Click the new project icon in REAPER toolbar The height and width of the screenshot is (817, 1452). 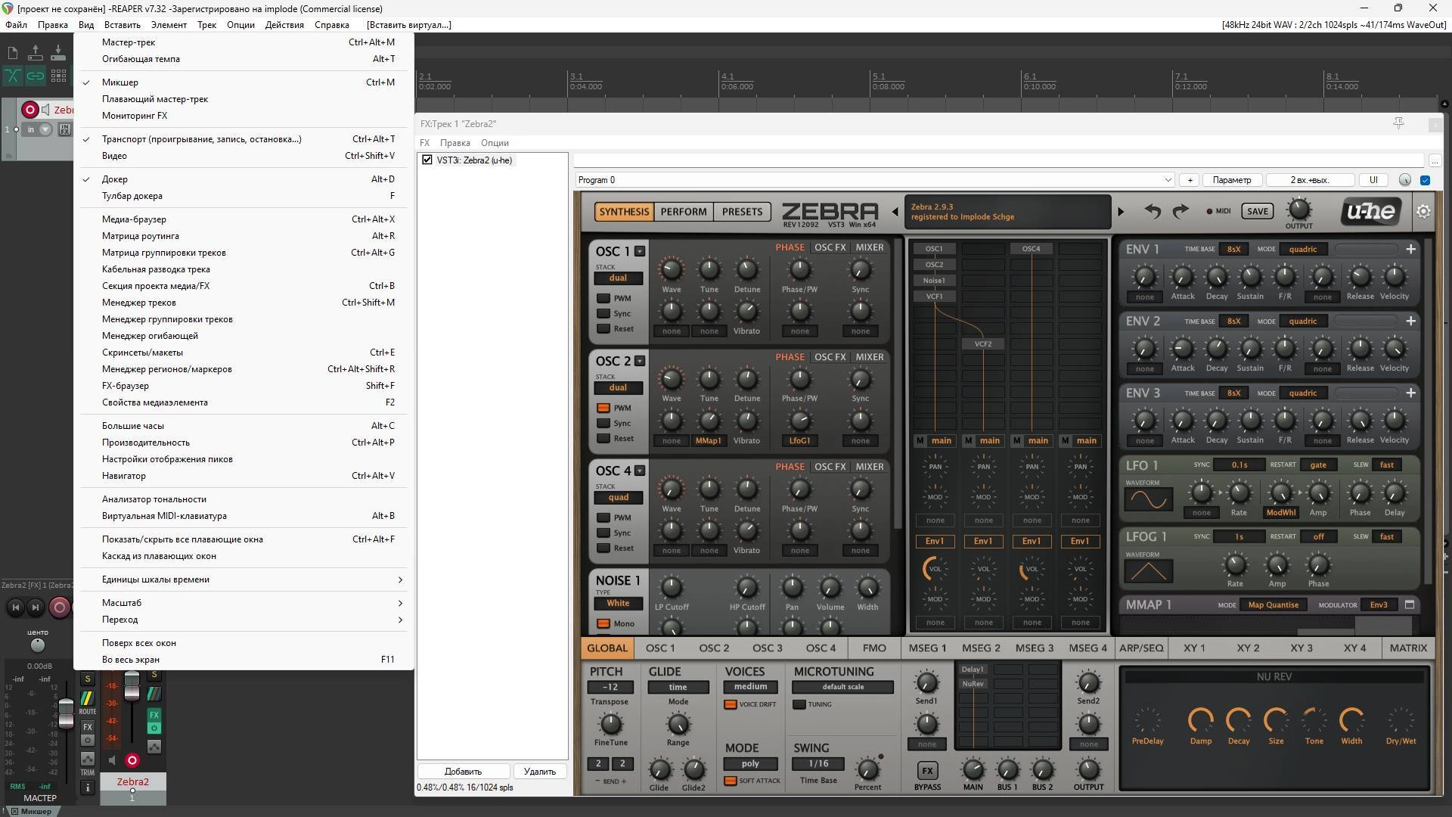coord(13,53)
